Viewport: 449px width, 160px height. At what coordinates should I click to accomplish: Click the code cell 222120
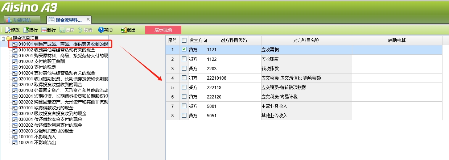[234, 97]
